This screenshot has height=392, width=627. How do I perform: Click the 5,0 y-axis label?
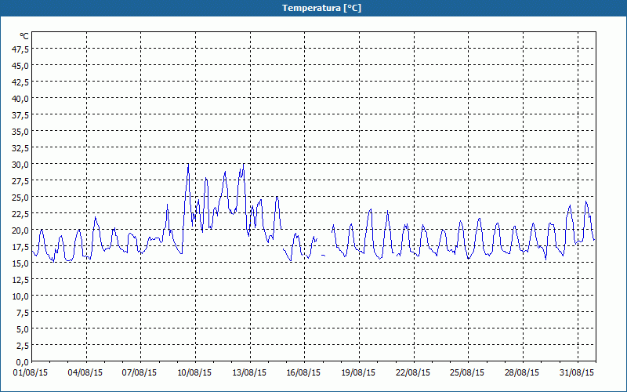pos(23,329)
